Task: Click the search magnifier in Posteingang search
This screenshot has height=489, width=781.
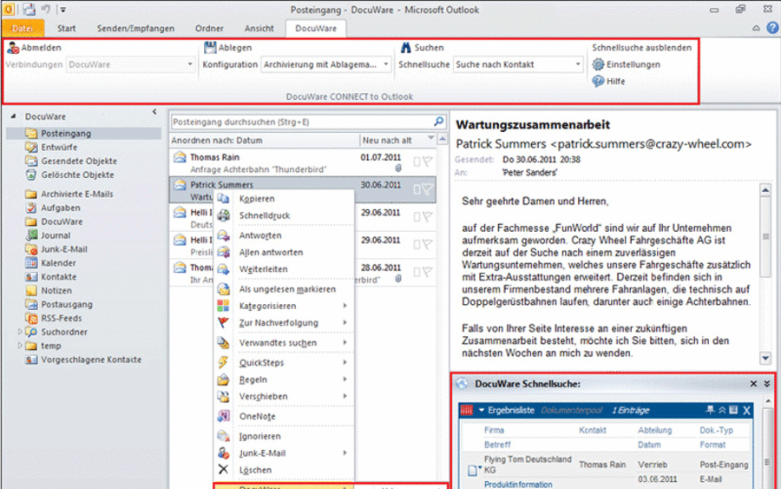Action: tap(438, 122)
